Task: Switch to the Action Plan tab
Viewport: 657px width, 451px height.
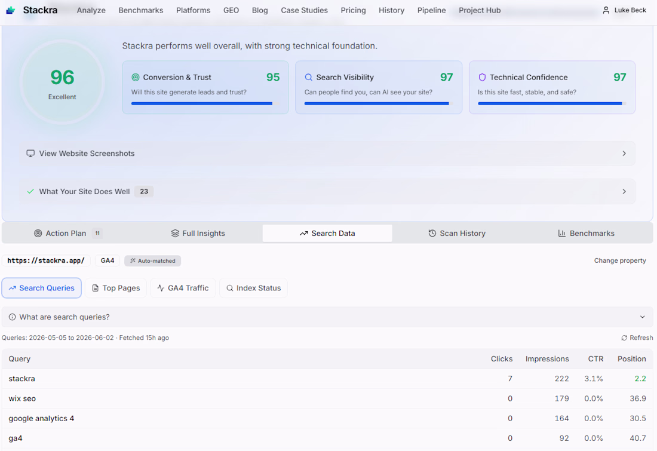Action: (x=68, y=234)
